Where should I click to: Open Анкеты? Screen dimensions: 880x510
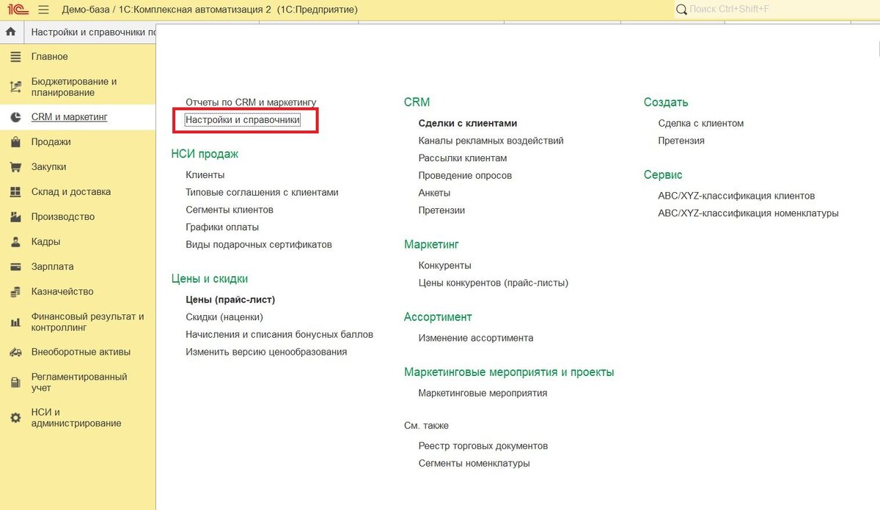point(434,193)
